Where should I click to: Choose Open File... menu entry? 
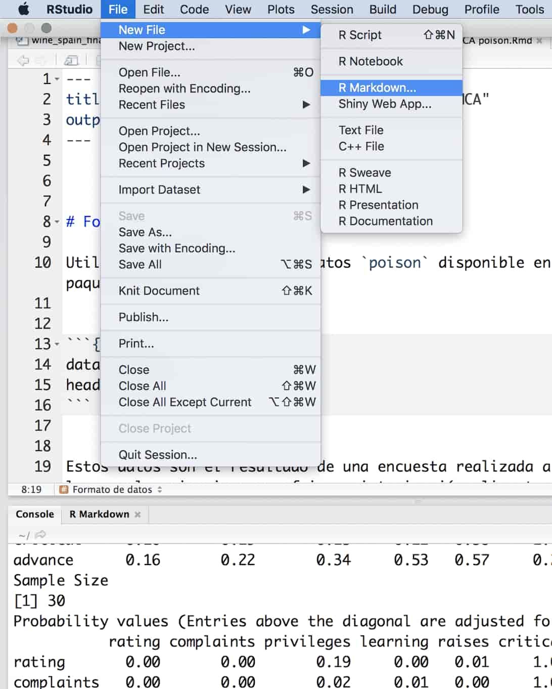211,72
